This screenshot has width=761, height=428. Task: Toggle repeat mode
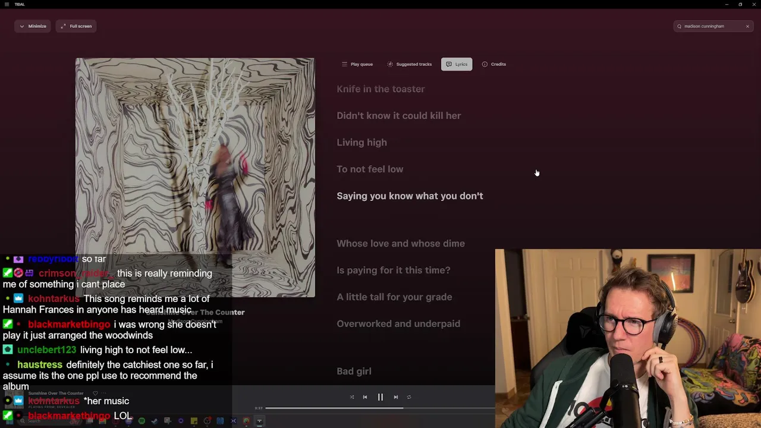[x=409, y=397]
